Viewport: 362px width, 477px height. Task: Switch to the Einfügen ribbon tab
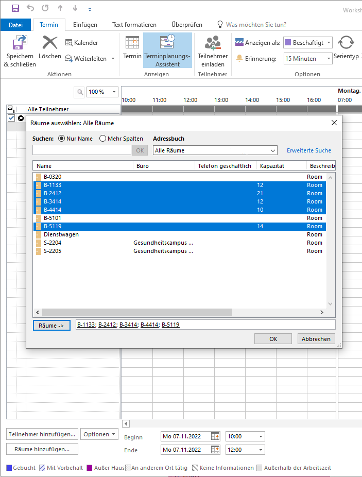tap(85, 24)
